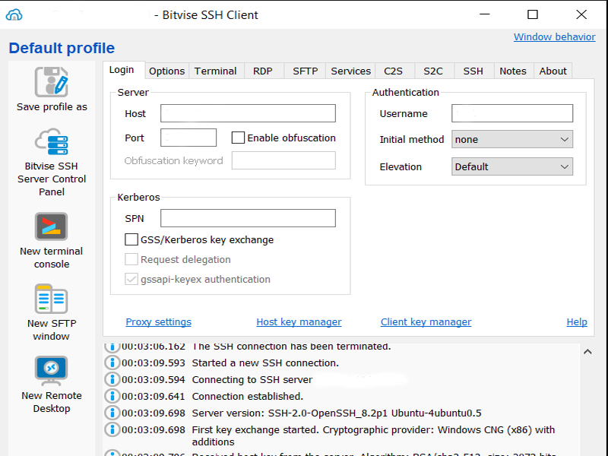Maximize the Bitvise SSH Client window
The height and width of the screenshot is (456, 608).
(533, 14)
